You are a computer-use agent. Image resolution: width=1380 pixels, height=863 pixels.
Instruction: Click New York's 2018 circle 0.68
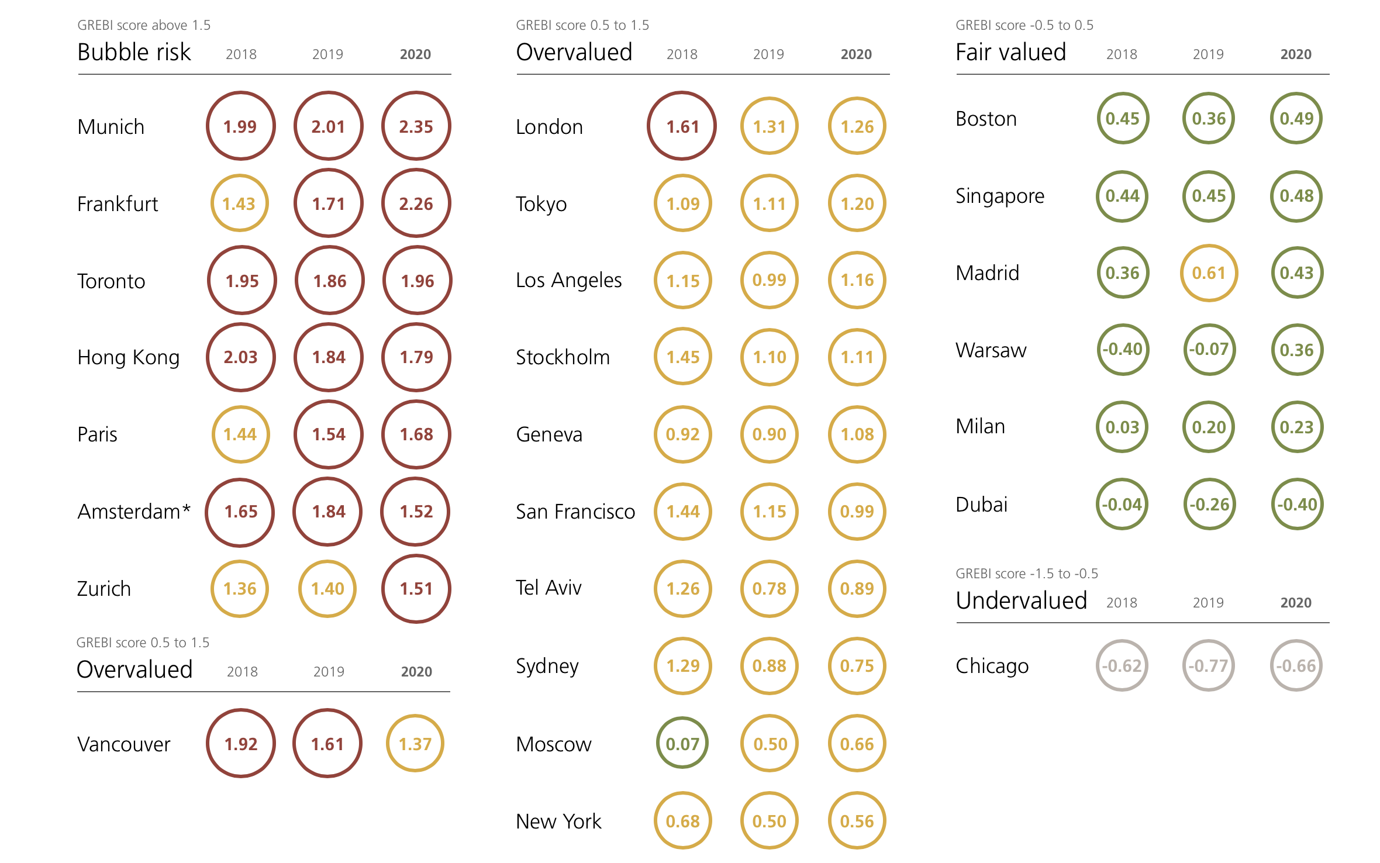pyautogui.click(x=682, y=821)
